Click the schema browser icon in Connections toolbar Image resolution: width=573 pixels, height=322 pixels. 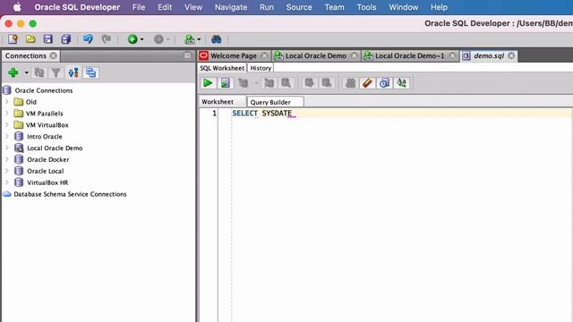(73, 72)
